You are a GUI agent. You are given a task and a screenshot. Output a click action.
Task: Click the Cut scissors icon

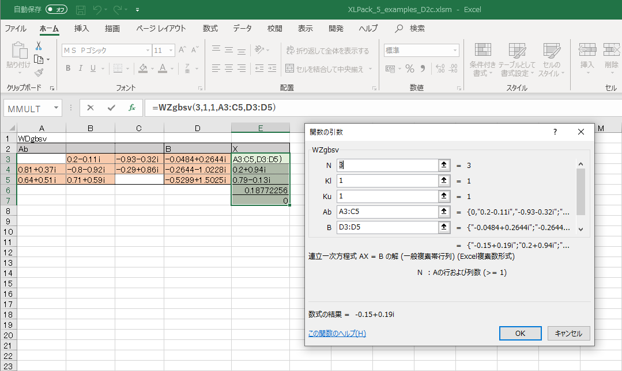pos(39,45)
